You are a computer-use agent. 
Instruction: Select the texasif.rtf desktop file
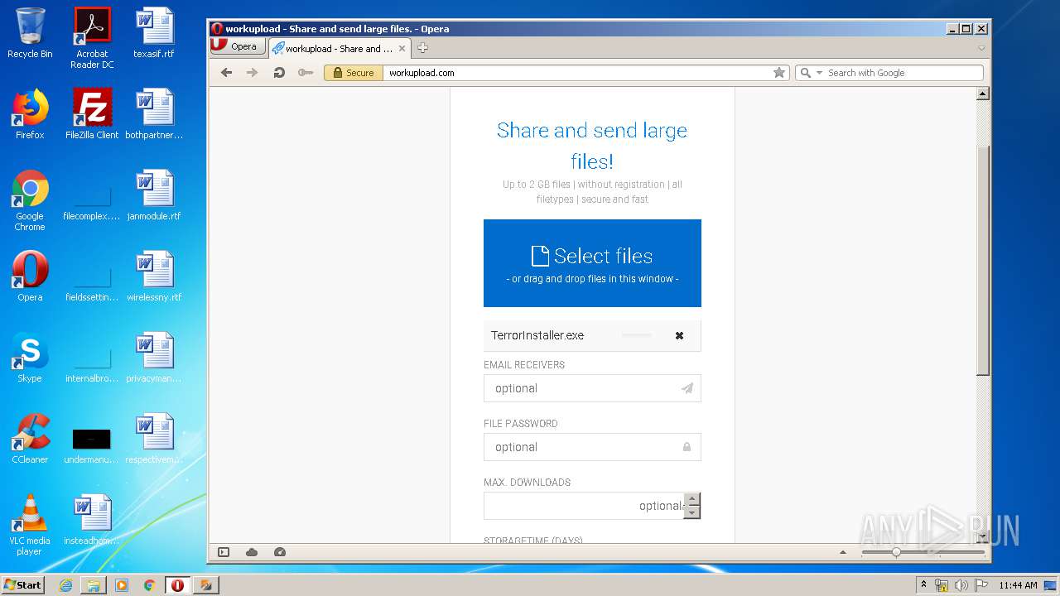[x=154, y=33]
